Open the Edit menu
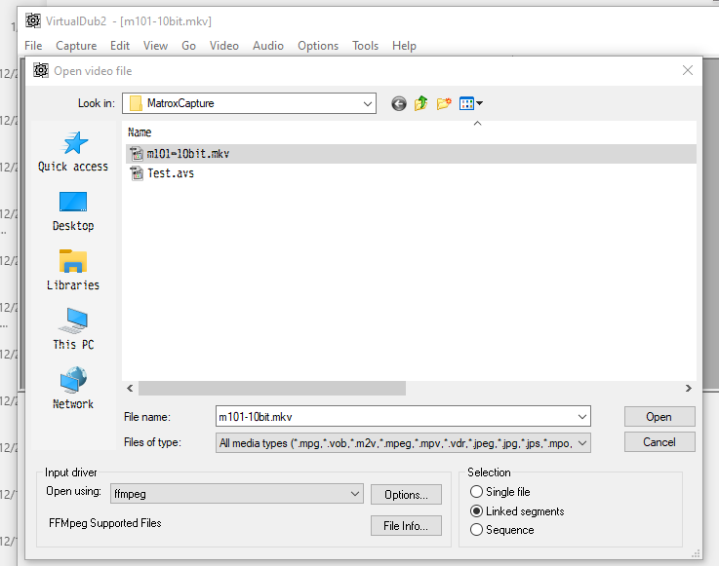 point(120,46)
